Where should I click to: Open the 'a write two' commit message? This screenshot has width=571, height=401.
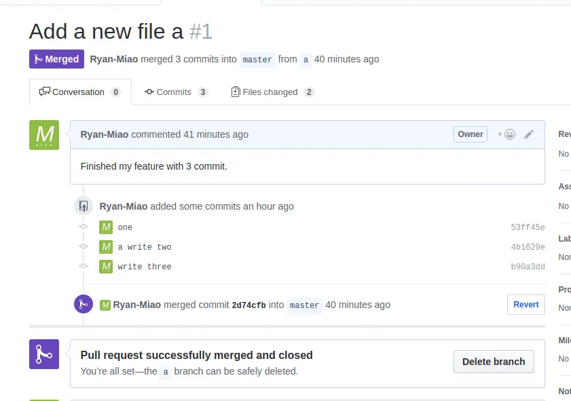pyautogui.click(x=145, y=247)
